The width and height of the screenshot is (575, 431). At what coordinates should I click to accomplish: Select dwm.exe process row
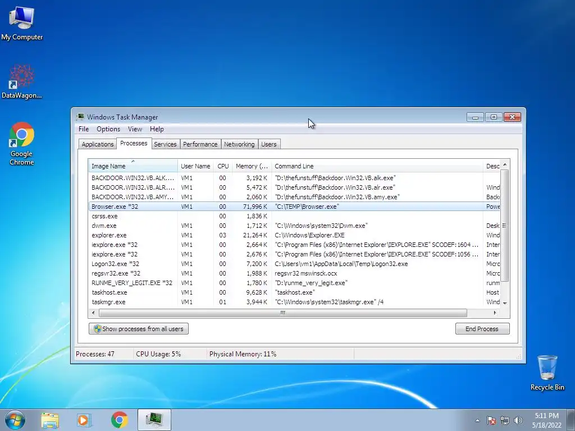(x=294, y=226)
